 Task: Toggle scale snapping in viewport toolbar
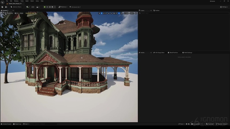click(126, 13)
